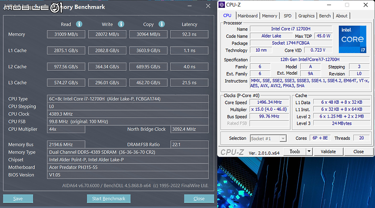Close the AIDA64 benchmark window with X
The height and width of the screenshot is (208, 375).
tap(208, 6)
